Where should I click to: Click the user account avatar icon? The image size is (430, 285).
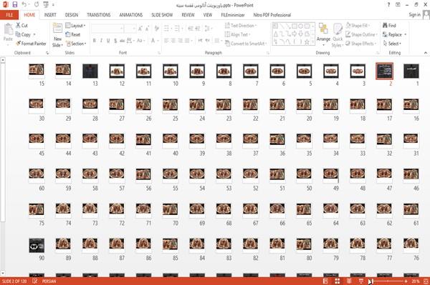click(426, 15)
